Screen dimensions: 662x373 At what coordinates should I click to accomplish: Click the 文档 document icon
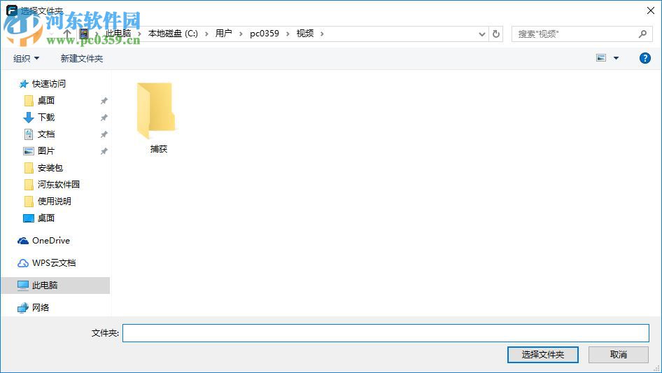click(28, 134)
